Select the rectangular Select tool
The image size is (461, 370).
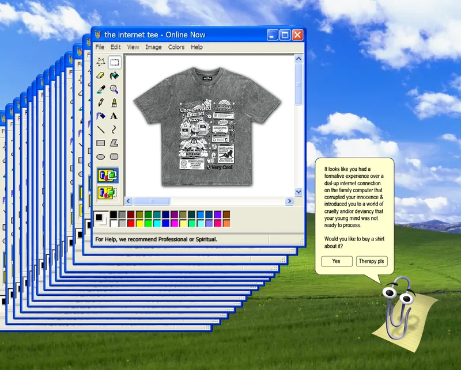[x=114, y=62]
